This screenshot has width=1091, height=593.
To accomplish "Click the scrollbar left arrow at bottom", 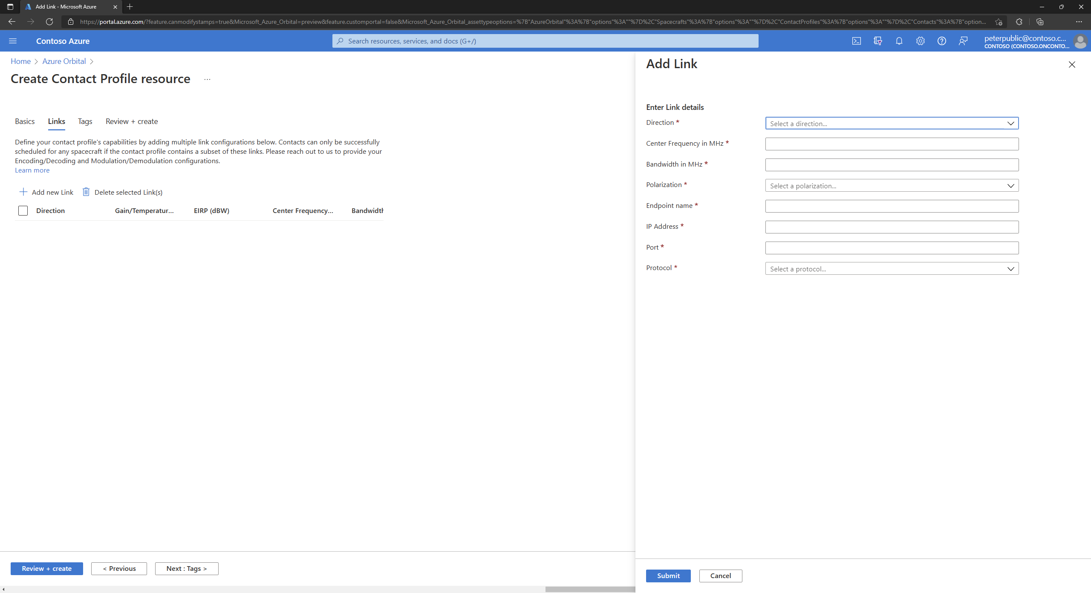I will click(3, 589).
